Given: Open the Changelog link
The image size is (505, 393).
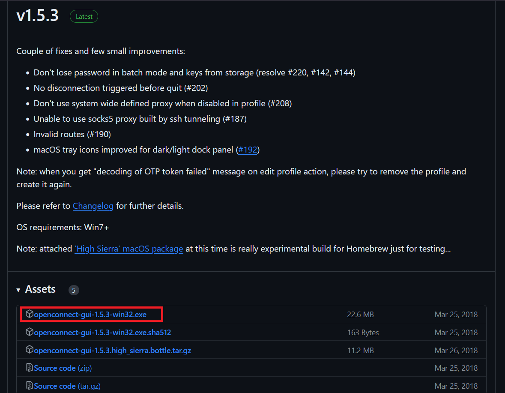Looking at the screenshot, I should (x=93, y=206).
